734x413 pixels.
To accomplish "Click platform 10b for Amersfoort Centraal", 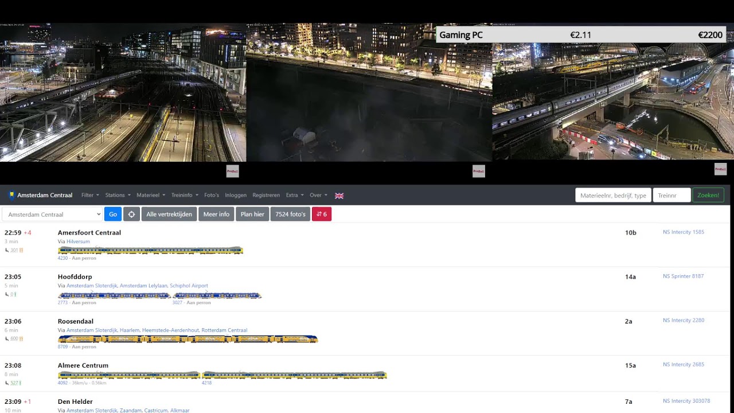I will point(630,233).
